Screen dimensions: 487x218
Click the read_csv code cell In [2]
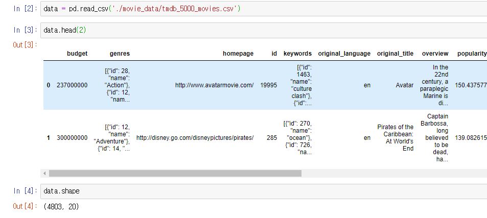264,9
